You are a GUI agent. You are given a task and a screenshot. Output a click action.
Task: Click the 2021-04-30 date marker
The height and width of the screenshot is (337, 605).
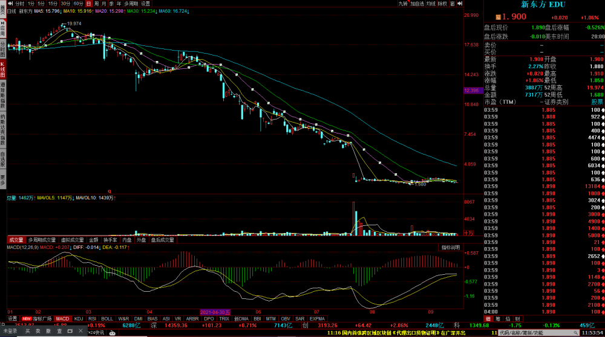215,312
